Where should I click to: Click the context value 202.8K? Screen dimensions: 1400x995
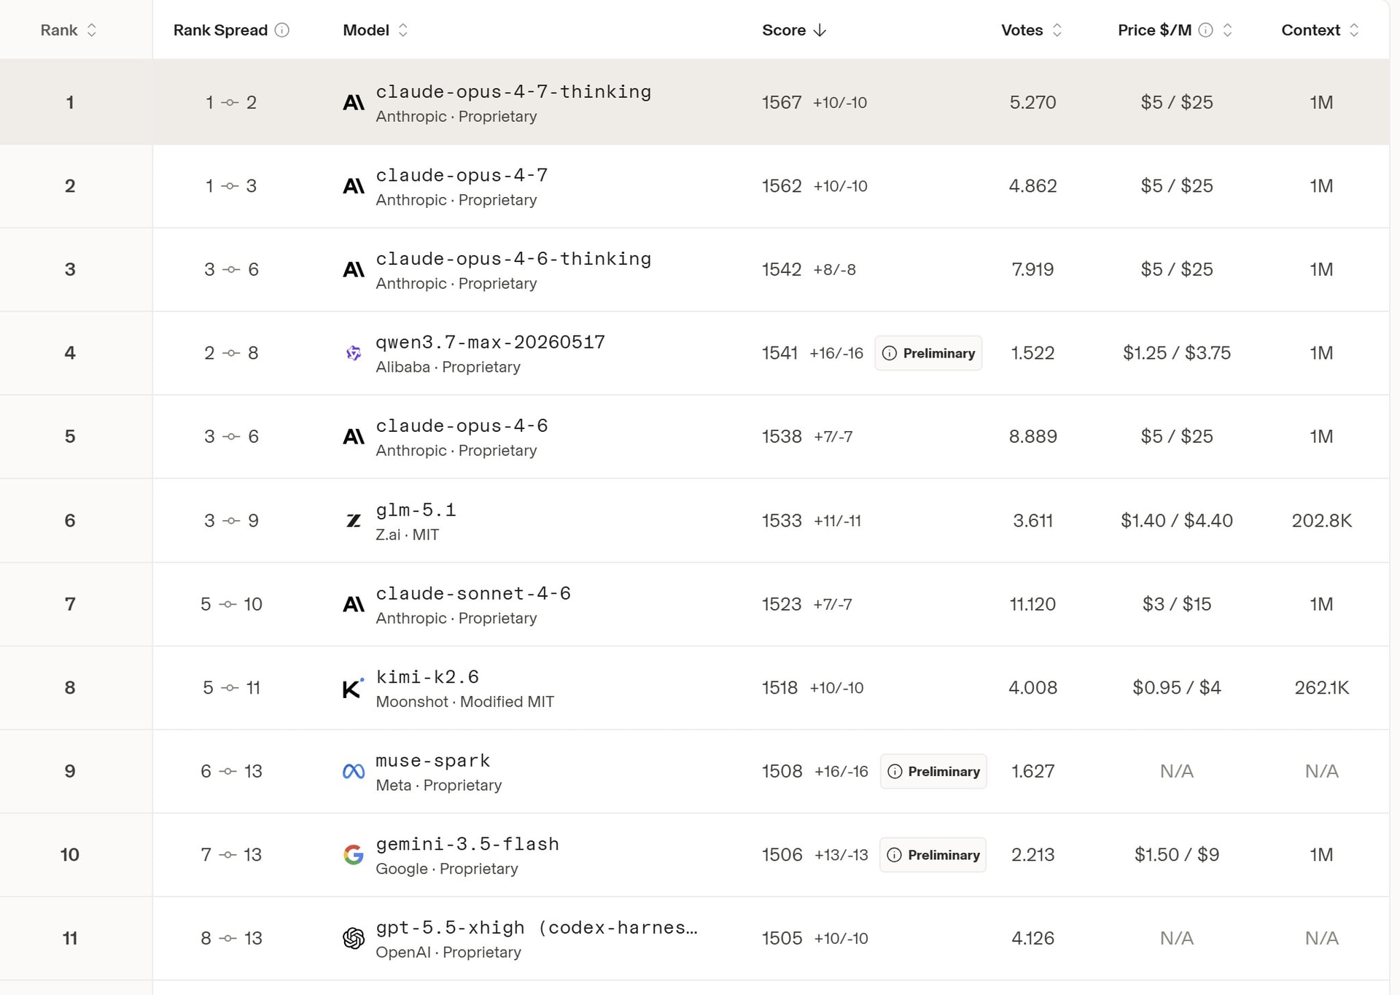[1322, 521]
